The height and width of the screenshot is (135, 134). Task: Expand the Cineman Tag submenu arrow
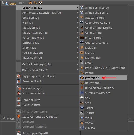click(77, 18)
